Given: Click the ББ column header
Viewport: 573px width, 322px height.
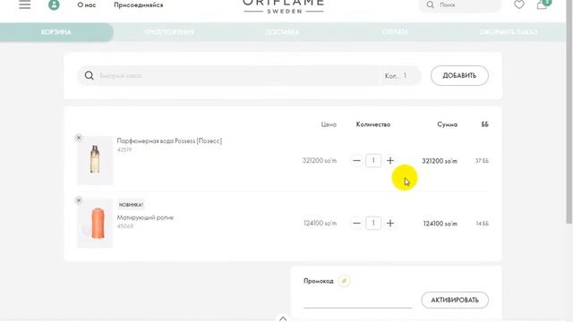Looking at the screenshot, I should click(x=485, y=124).
